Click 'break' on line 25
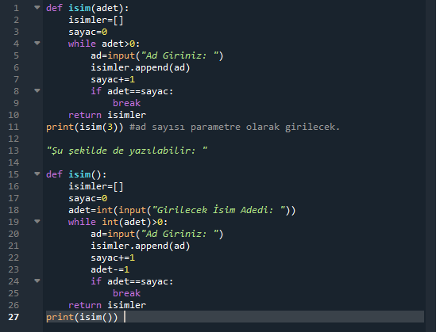Image resolution: width=436 pixels, height=332 pixels. click(x=126, y=293)
